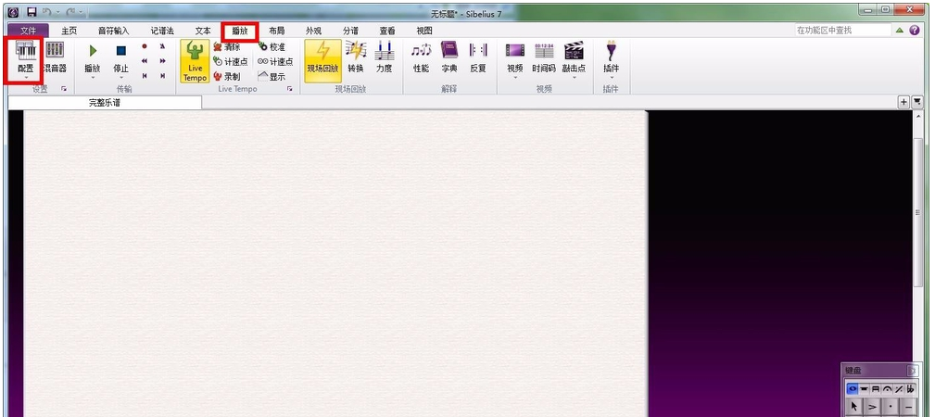Expand the dropdown arrow under 敲击点
Image resolution: width=935 pixels, height=417 pixels.
tap(574, 78)
